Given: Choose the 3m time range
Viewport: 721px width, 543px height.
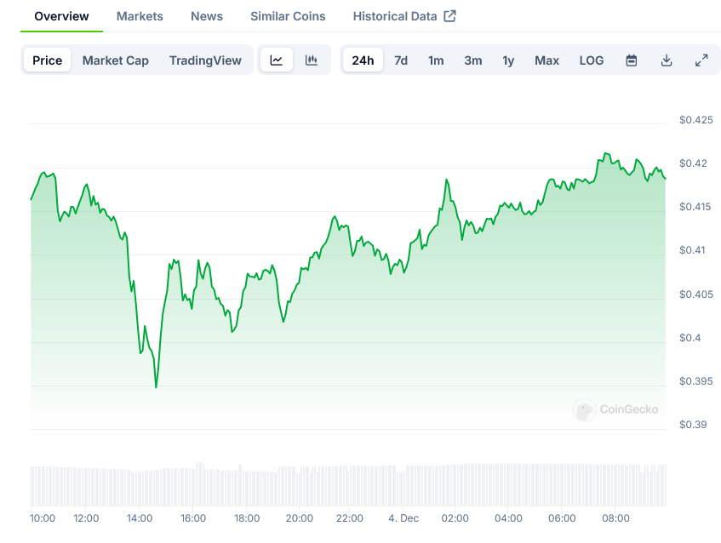Looking at the screenshot, I should coord(473,60).
